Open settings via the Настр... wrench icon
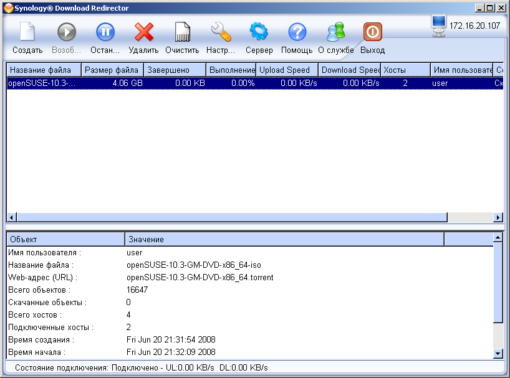Image resolution: width=510 pixels, height=378 pixels. point(221,32)
